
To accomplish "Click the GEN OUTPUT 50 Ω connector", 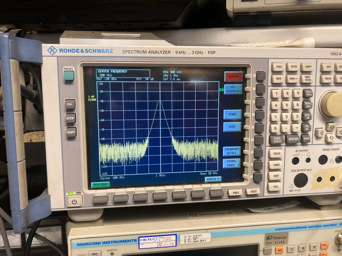I will click(301, 181).
